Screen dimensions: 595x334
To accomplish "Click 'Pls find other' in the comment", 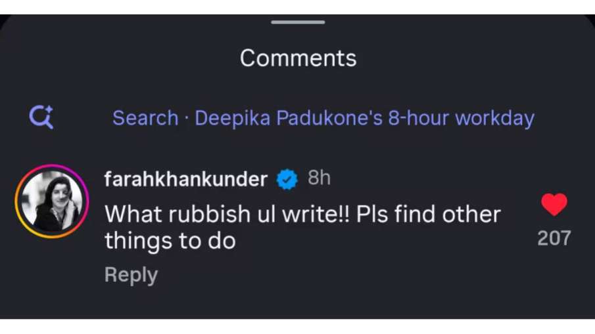I will point(428,214).
